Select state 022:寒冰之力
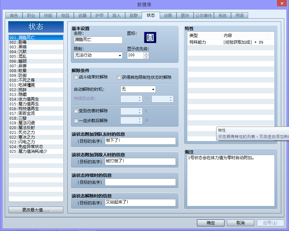Image resolution: width=289 pixels, height=231 pixels. point(36,137)
